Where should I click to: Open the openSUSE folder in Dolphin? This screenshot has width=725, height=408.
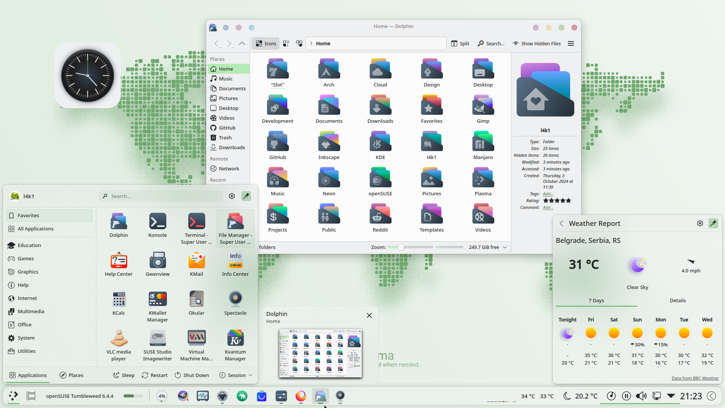(x=380, y=182)
